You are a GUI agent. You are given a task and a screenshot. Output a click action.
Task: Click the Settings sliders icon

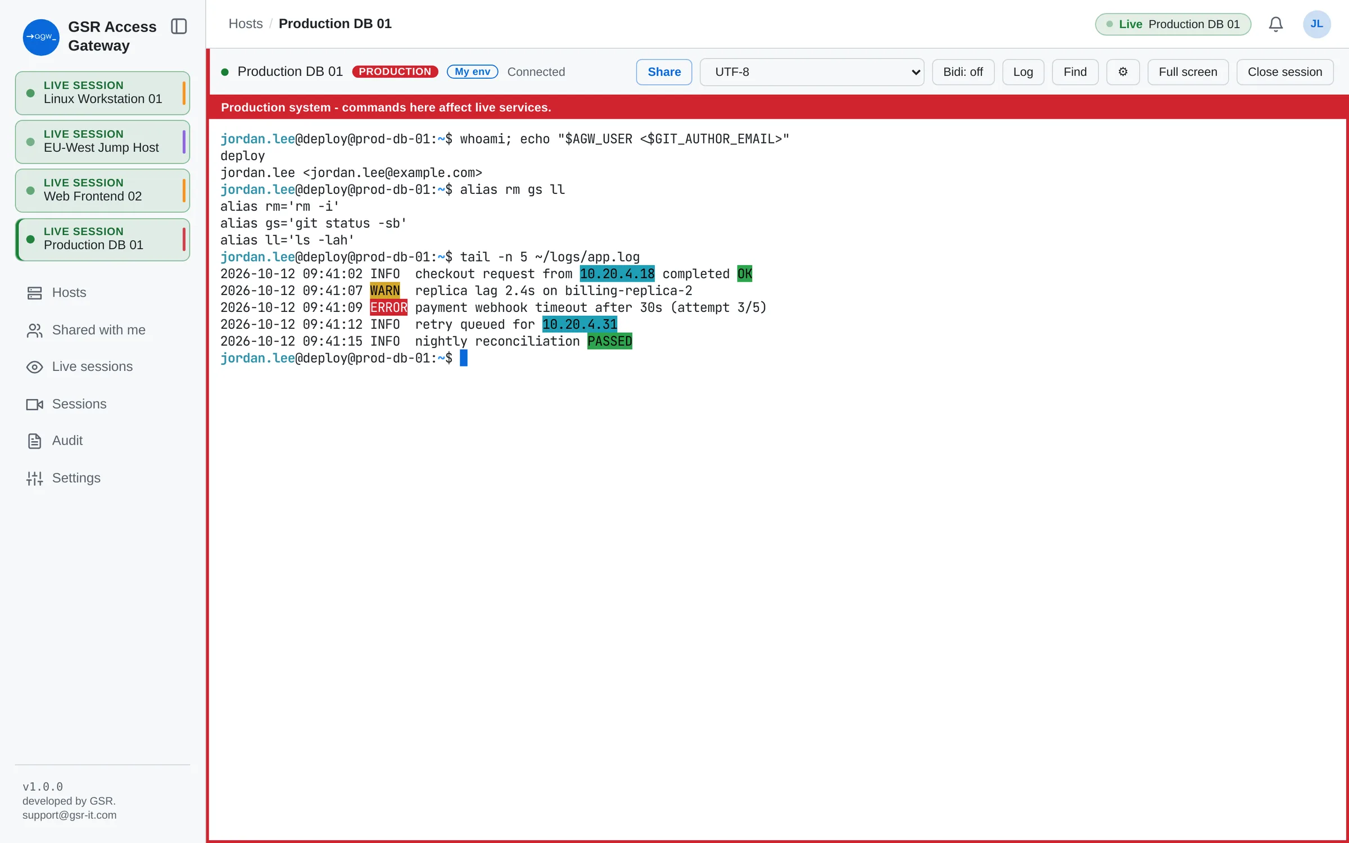pyautogui.click(x=35, y=478)
